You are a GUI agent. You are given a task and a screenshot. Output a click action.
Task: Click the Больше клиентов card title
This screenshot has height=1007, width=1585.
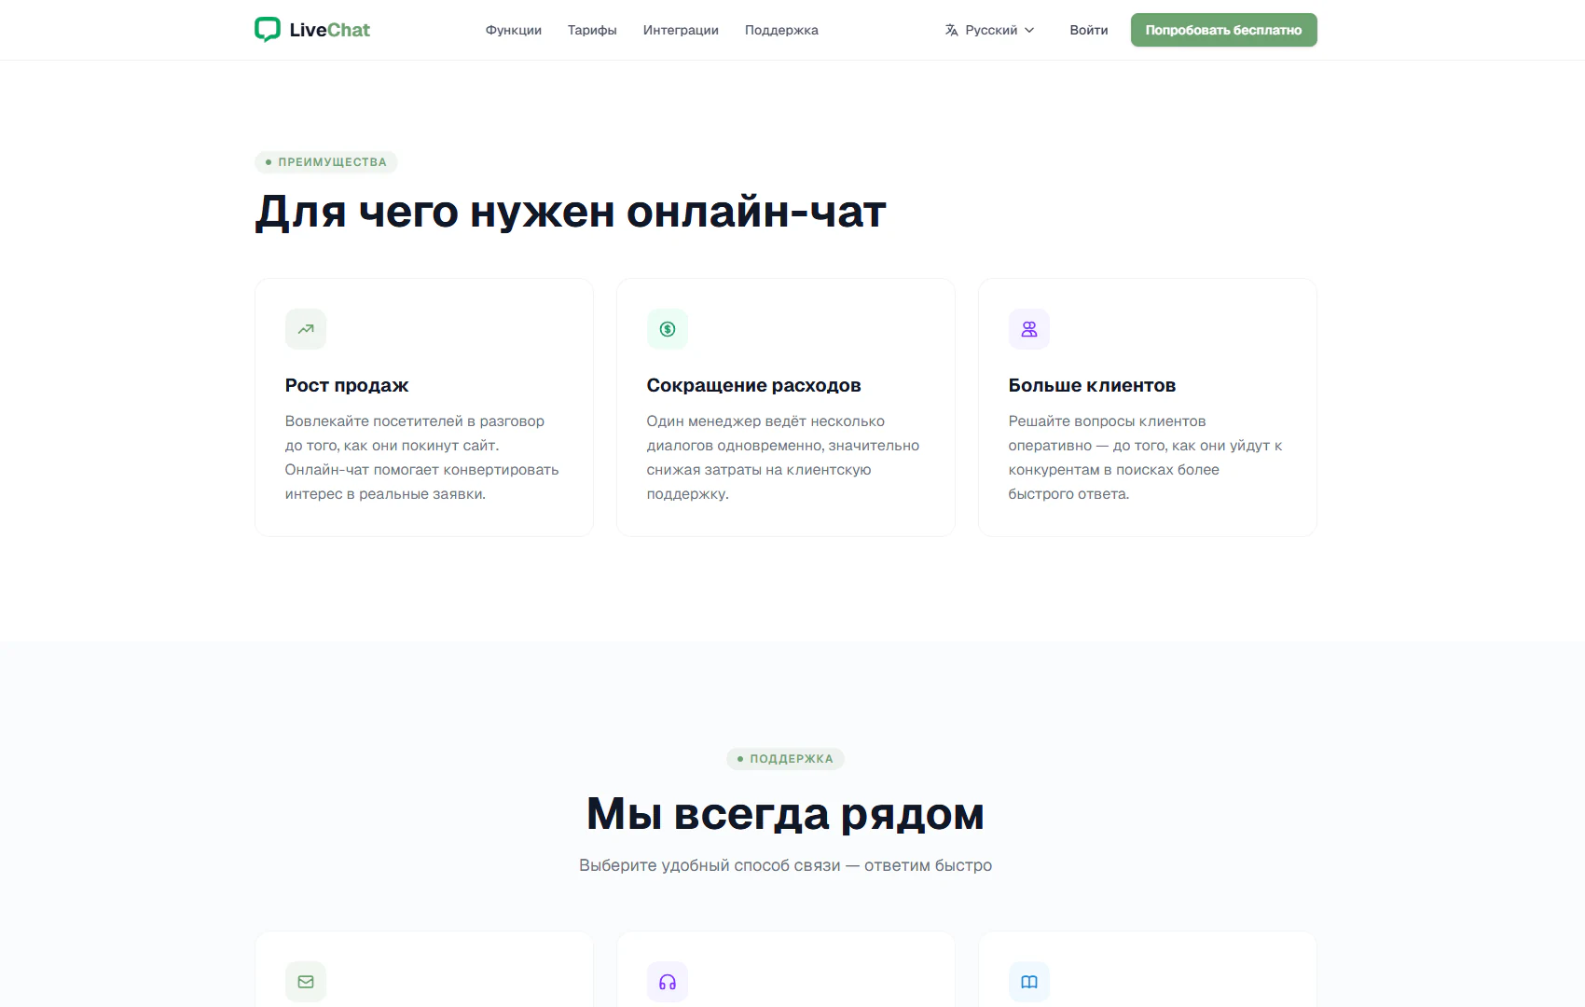pos(1092,385)
